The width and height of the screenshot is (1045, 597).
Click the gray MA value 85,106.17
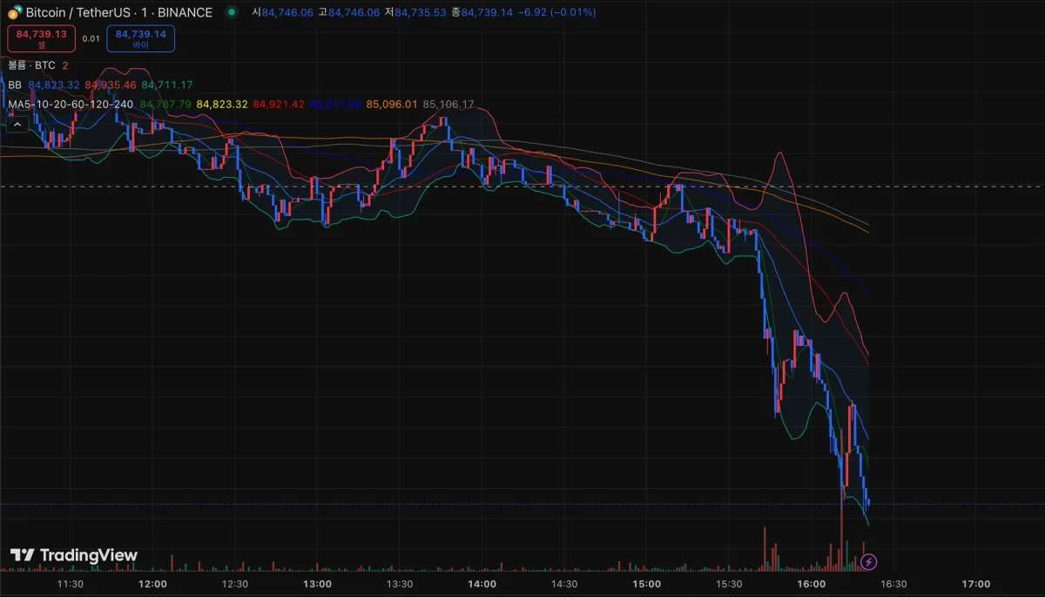coord(448,104)
